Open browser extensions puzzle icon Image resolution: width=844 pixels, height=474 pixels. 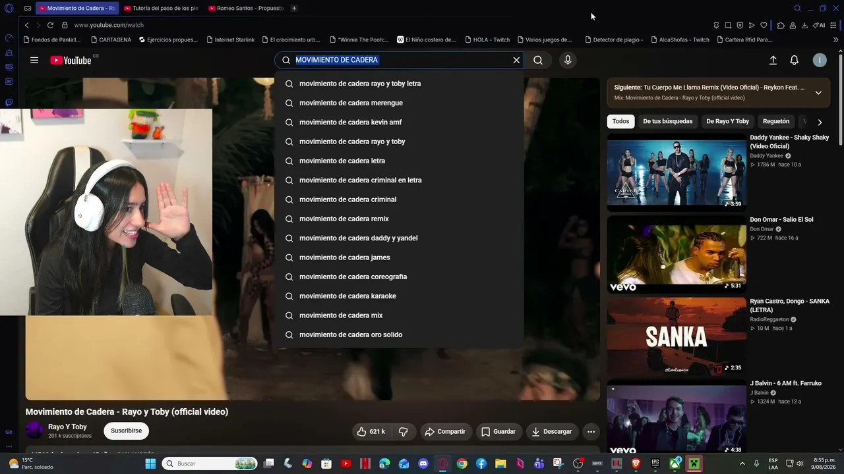tap(781, 25)
